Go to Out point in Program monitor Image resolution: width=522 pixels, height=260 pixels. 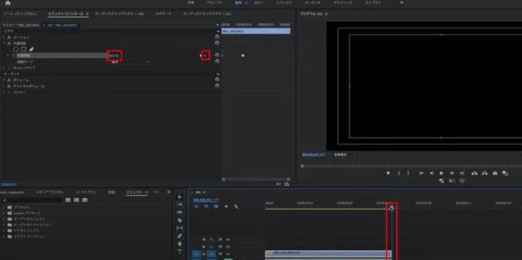tap(462, 174)
